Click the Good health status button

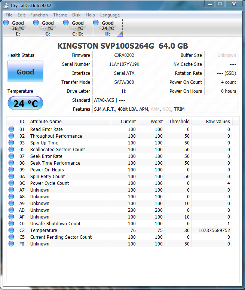point(25,71)
